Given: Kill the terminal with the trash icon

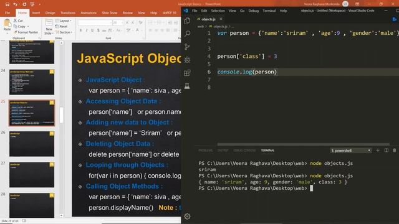Looking at the screenshot, I should click(395, 151).
